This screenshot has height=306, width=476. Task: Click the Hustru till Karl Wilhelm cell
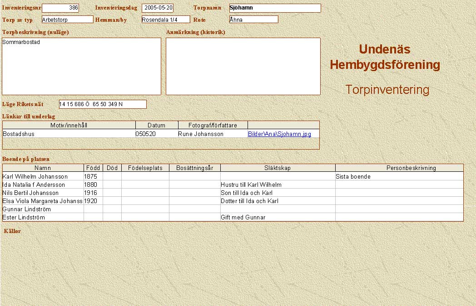tap(278, 185)
